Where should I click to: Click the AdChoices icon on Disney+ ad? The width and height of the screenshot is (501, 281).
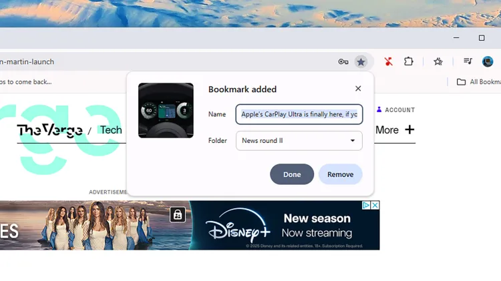(x=366, y=206)
